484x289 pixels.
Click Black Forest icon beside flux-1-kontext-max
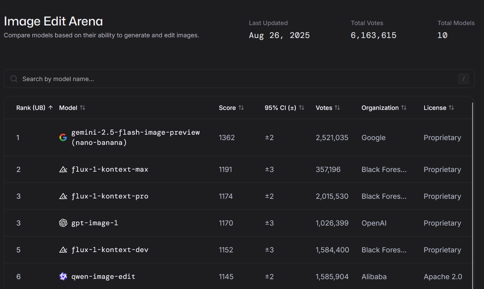click(63, 169)
